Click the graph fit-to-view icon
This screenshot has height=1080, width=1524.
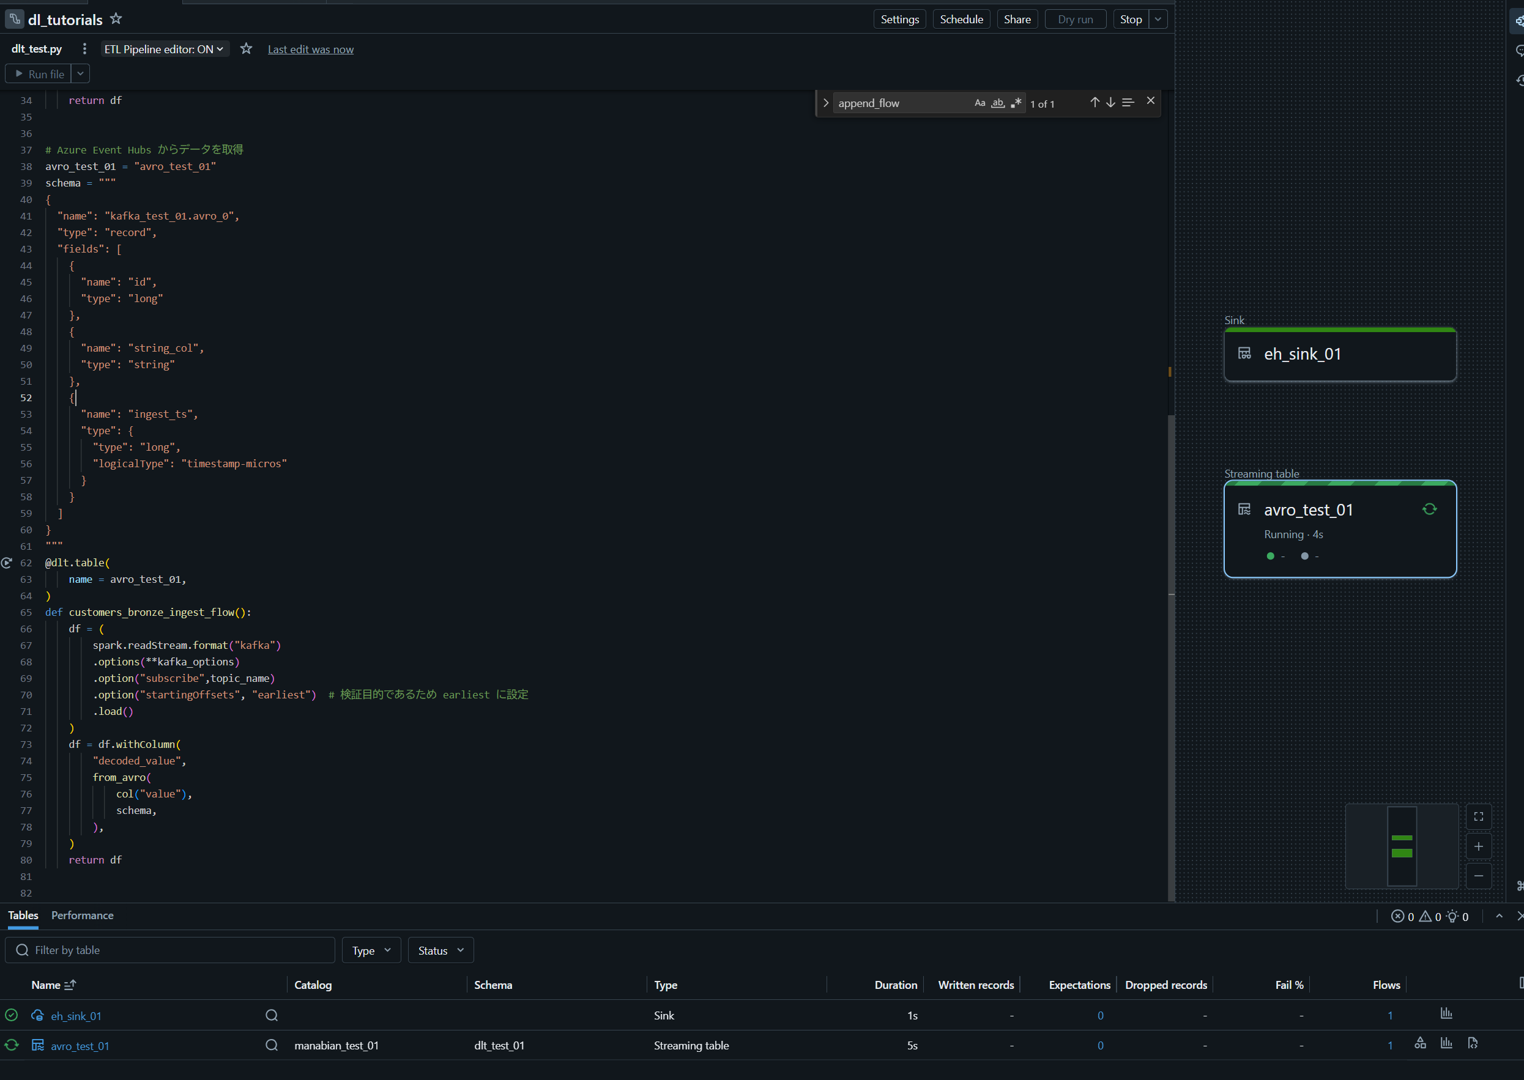point(1478,816)
